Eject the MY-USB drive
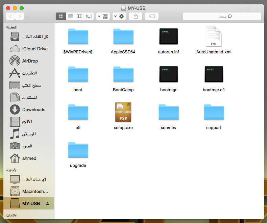The height and width of the screenshot is (223, 267). (48, 203)
